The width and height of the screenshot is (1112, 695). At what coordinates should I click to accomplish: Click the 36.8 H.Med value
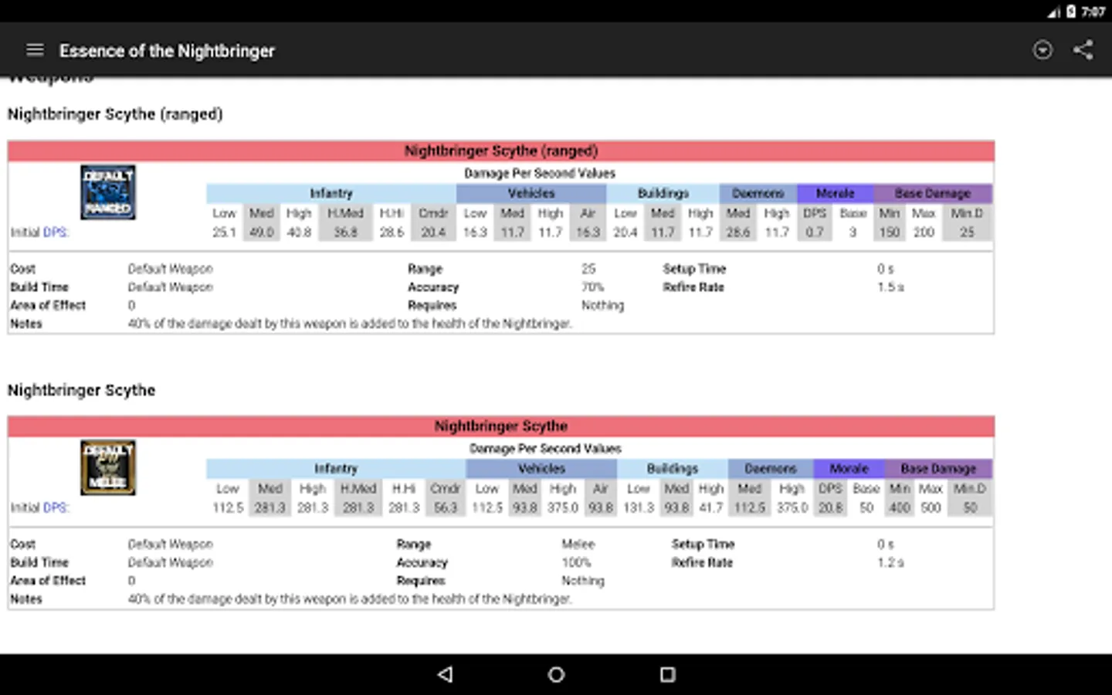(x=345, y=232)
